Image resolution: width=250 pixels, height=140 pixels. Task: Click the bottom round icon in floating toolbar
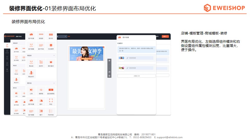pyautogui.click(x=109, y=76)
